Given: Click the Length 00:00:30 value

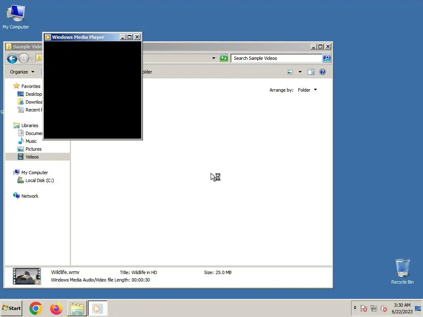Looking at the screenshot, I should pos(140,280).
